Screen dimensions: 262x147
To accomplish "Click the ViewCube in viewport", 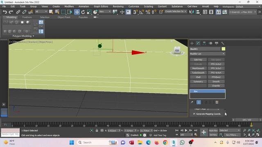I will [x=177, y=51].
